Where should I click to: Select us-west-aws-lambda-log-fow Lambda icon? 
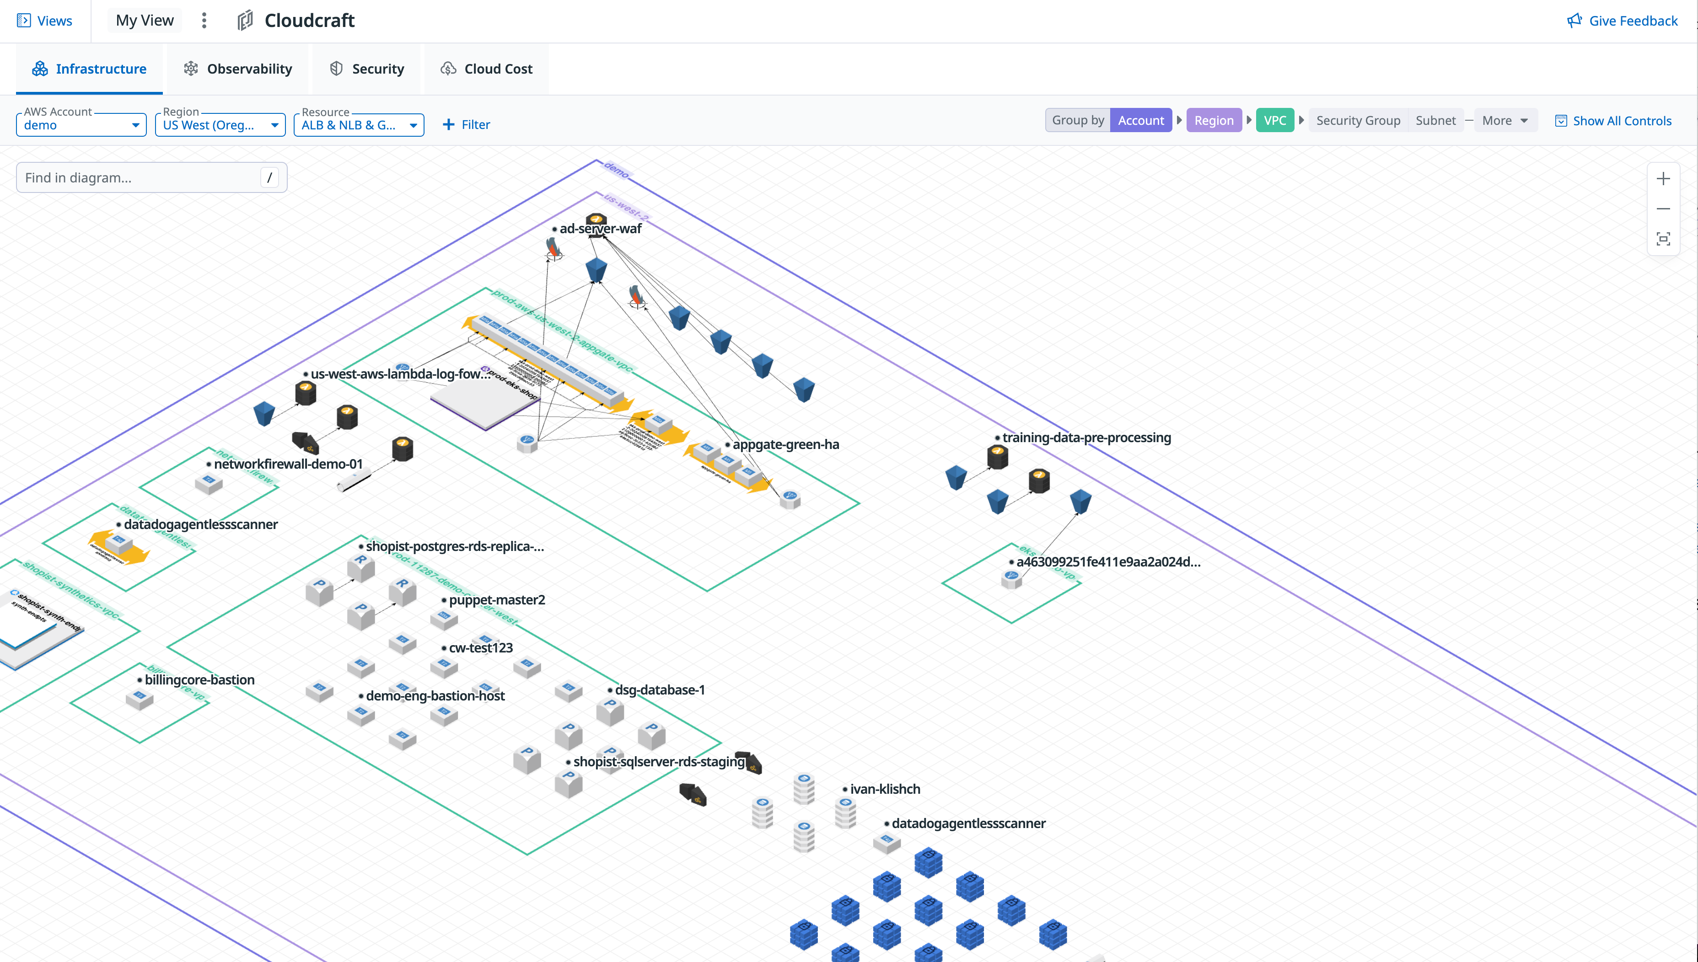click(x=306, y=392)
